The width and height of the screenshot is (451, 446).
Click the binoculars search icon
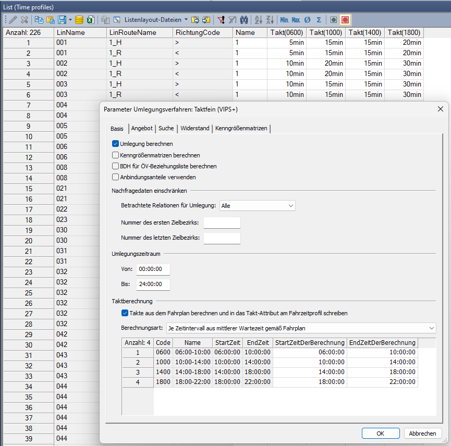tap(243, 20)
